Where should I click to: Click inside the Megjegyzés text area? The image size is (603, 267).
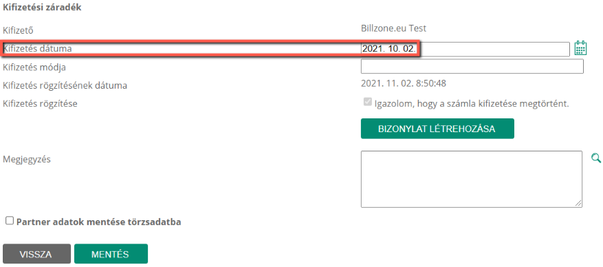(471, 179)
